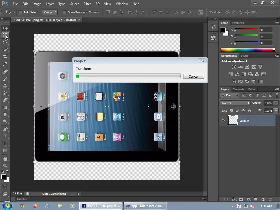The width and height of the screenshot is (280, 210).
Task: Click the Color panel foreground swatch
Action: (x=223, y=30)
